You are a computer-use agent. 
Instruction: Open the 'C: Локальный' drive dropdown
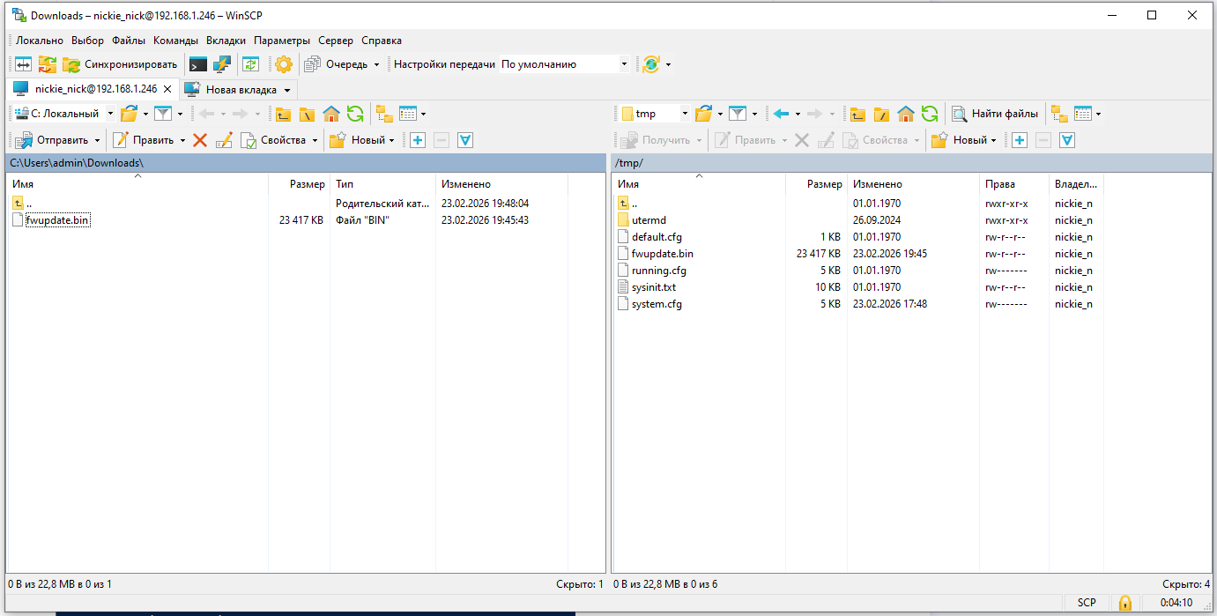110,114
